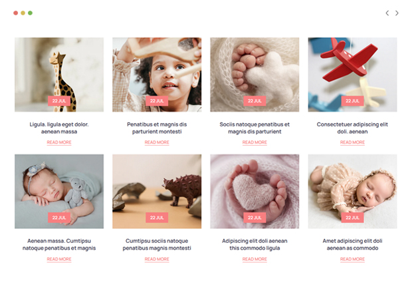Click 22 JUL badge on baby feet photo

pyautogui.click(x=255, y=101)
